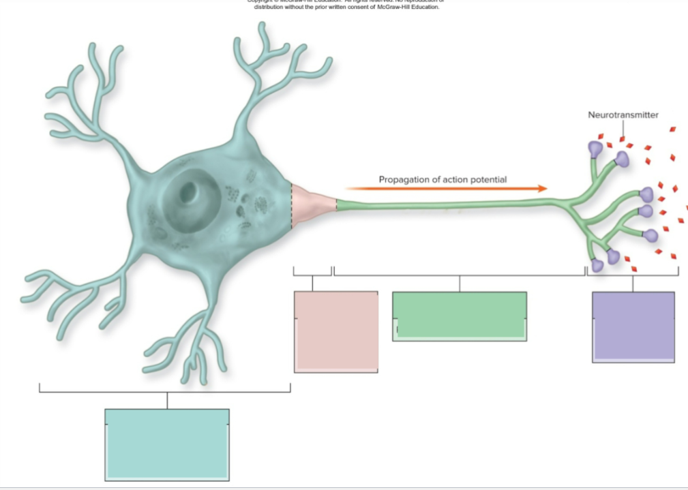Click the pink axon hillock region of the neuron

point(314,205)
